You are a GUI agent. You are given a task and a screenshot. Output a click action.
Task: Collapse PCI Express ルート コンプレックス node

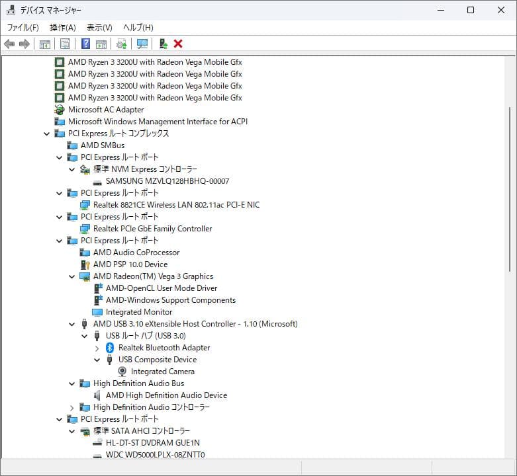(x=47, y=134)
